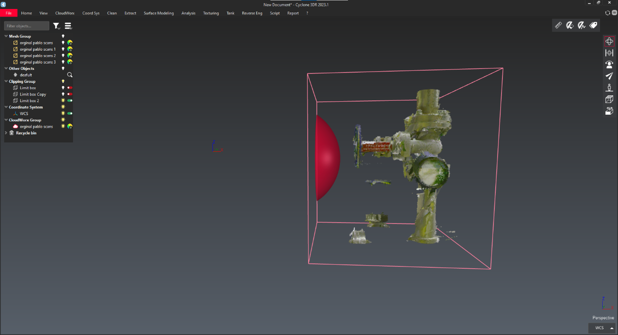Collapse the Other Objects tree node
The height and width of the screenshot is (335, 618).
6,69
